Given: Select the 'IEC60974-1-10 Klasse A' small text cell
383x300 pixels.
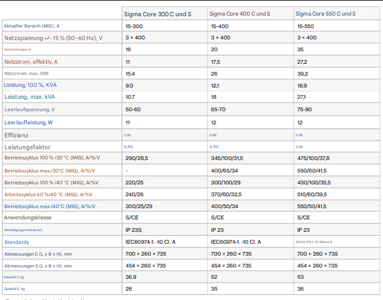Looking at the screenshot, I should [x=314, y=242].
